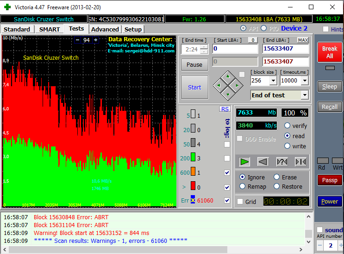Select the verify radio button
Viewport: 344px width, 254px height.
pos(288,126)
